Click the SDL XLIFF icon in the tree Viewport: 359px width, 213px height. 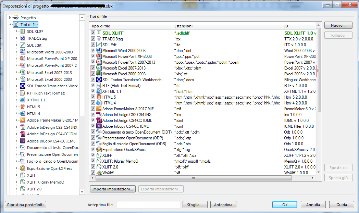[23, 32]
